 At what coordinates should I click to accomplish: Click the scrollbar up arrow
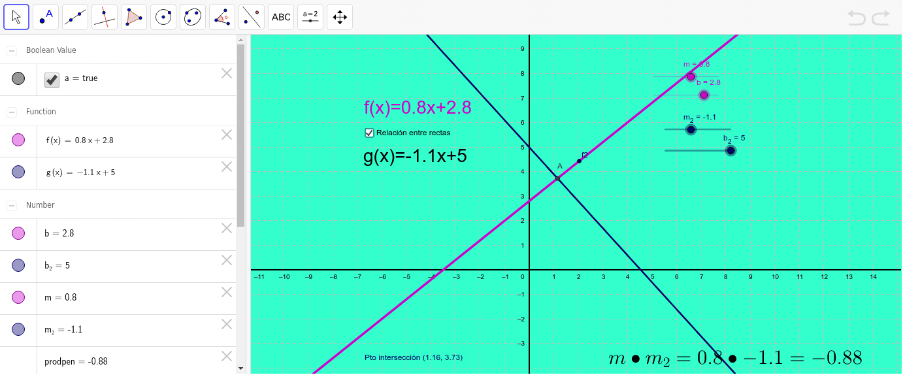[x=240, y=39]
